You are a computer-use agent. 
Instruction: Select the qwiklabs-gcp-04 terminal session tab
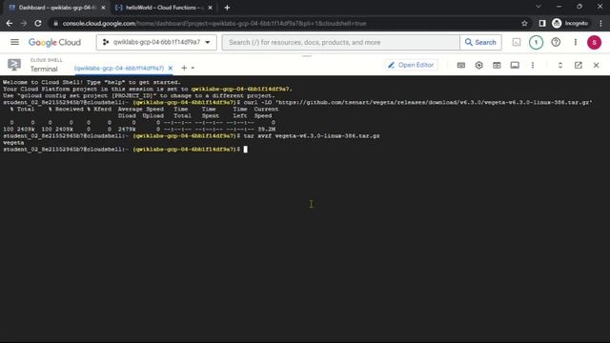point(119,68)
